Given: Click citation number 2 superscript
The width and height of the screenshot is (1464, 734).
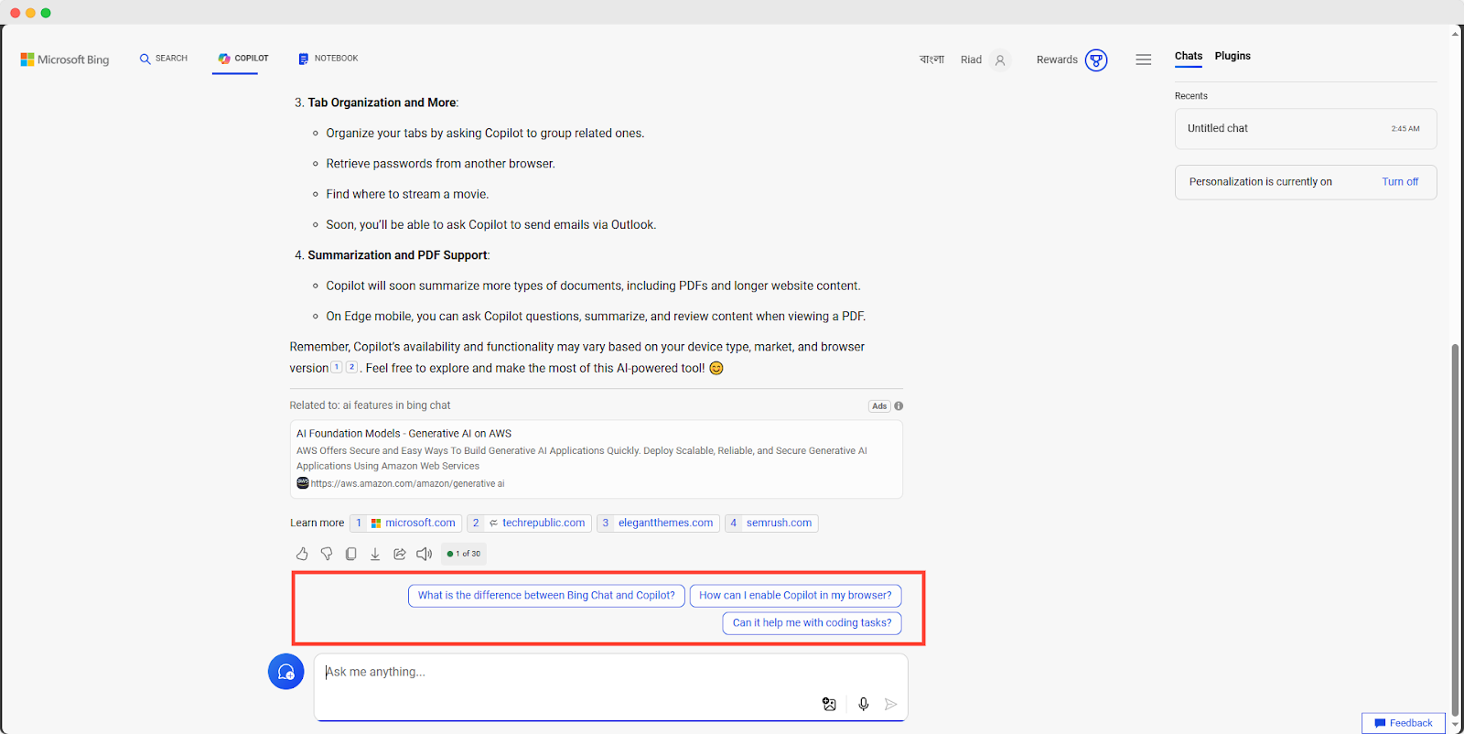Looking at the screenshot, I should pyautogui.click(x=351, y=367).
